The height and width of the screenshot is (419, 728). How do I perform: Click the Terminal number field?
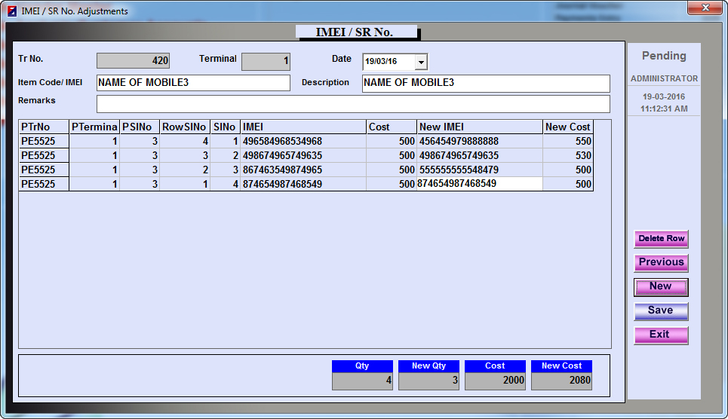[x=266, y=62]
